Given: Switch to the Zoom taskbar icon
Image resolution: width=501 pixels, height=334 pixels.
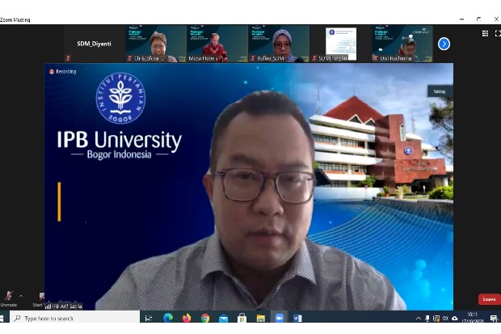Looking at the screenshot, I should point(280,318).
